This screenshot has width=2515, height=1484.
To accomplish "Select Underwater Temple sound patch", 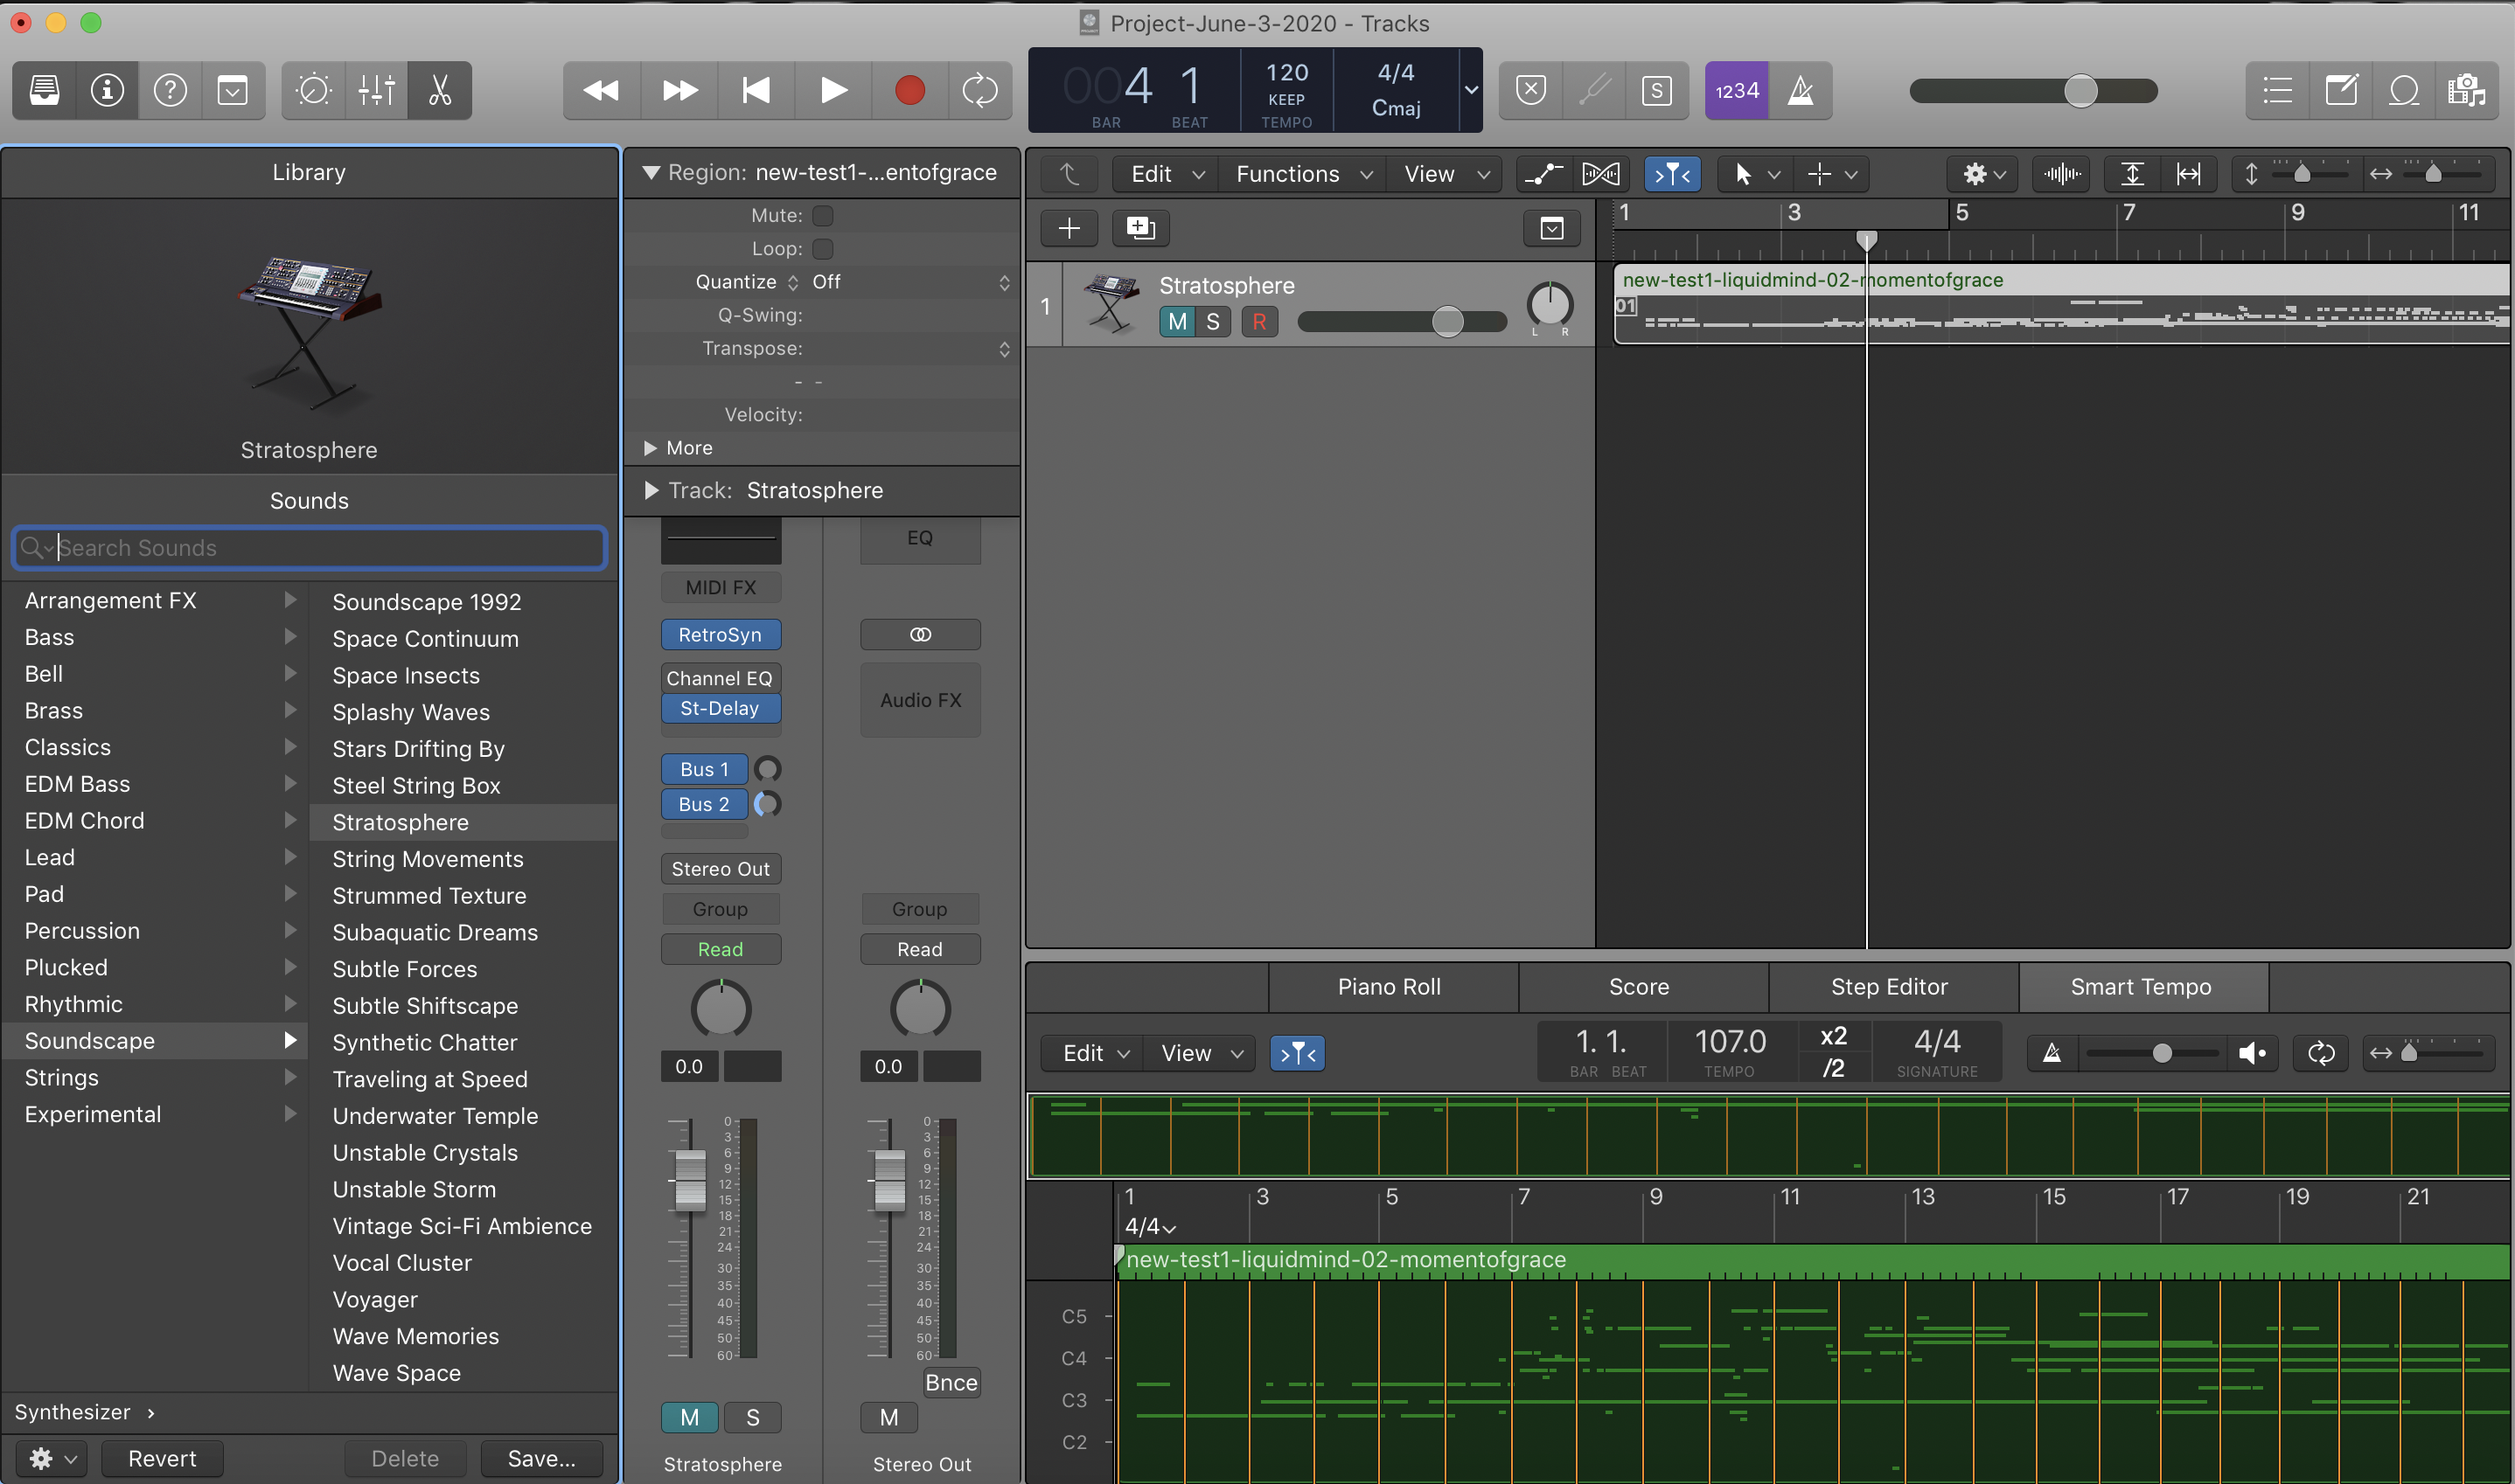I will tap(434, 1116).
